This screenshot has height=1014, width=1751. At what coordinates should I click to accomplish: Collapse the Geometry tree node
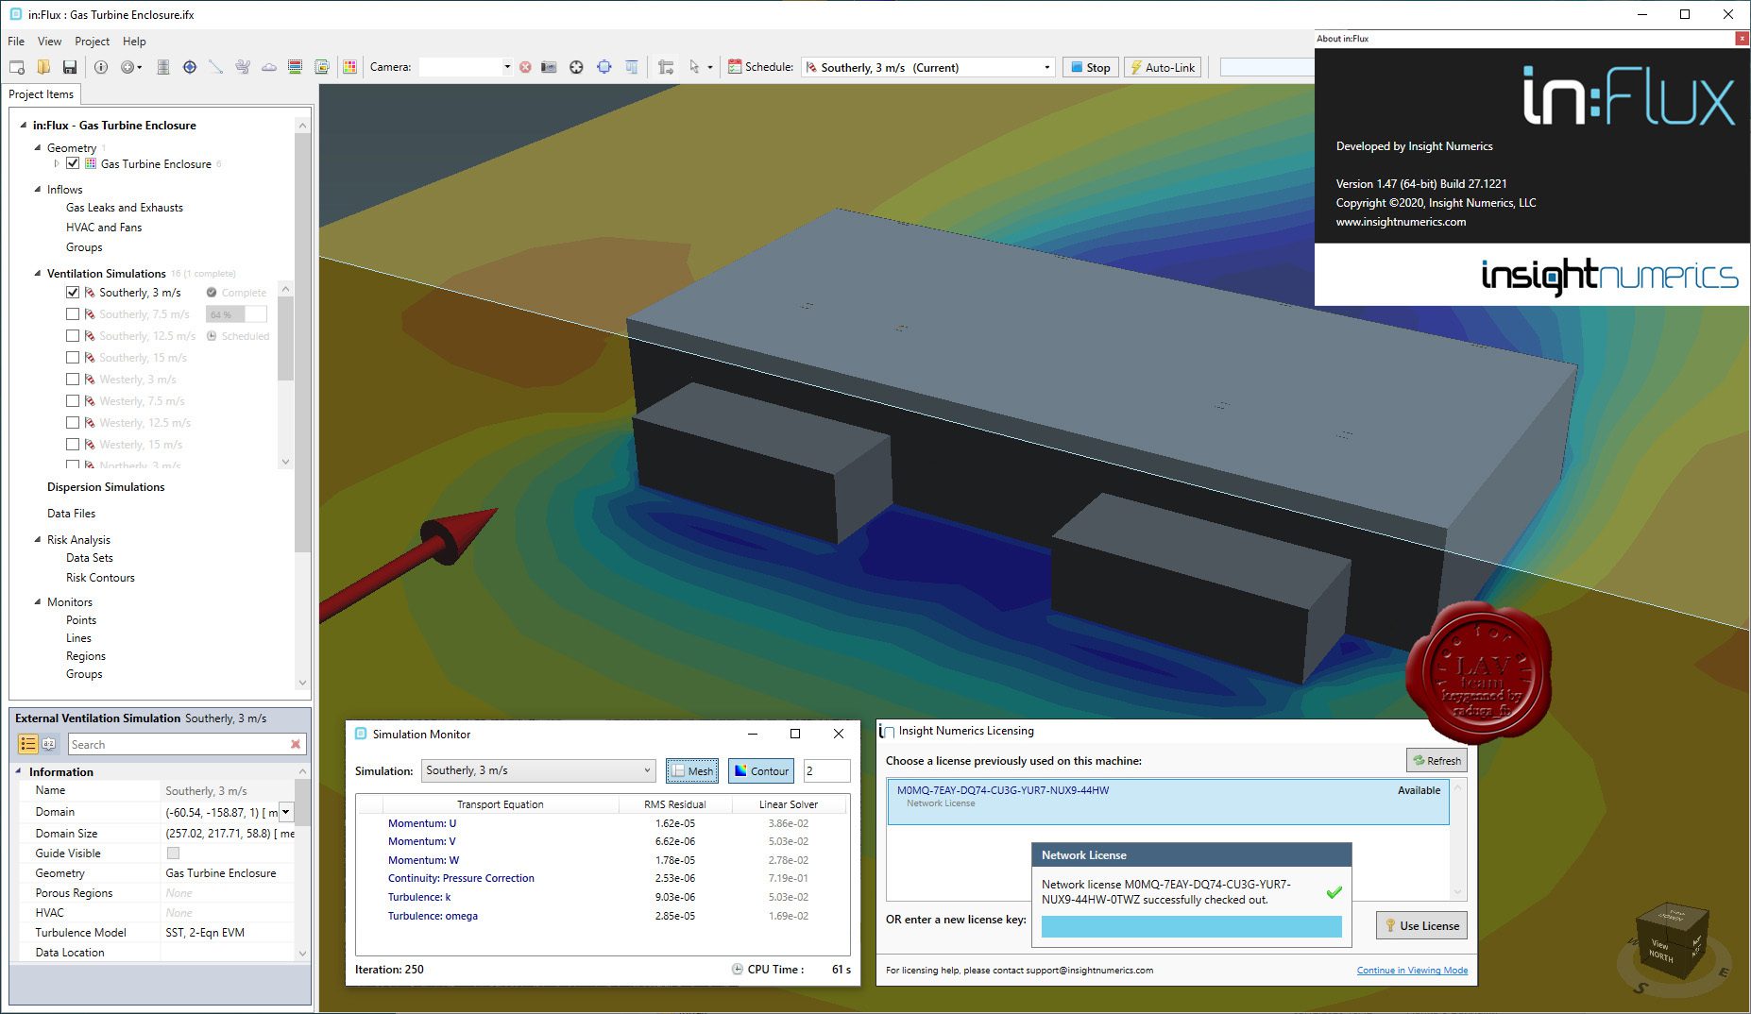tap(38, 147)
